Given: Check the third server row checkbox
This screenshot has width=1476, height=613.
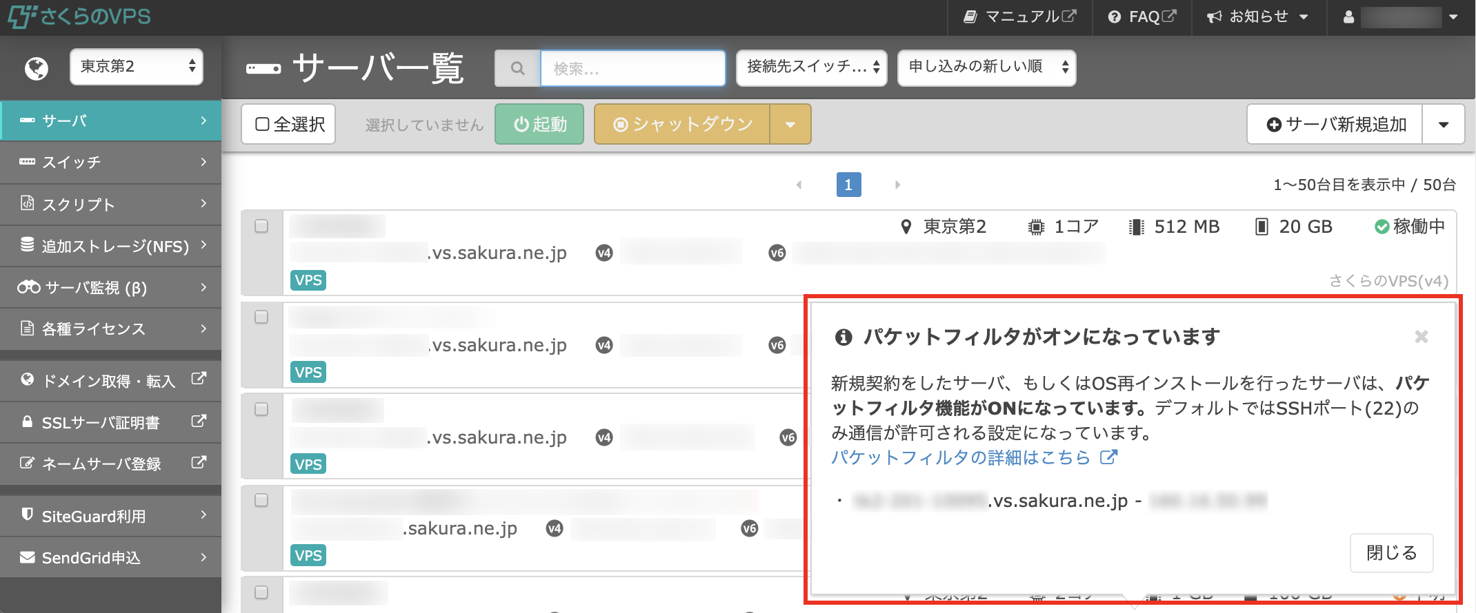Looking at the screenshot, I should pyautogui.click(x=261, y=409).
